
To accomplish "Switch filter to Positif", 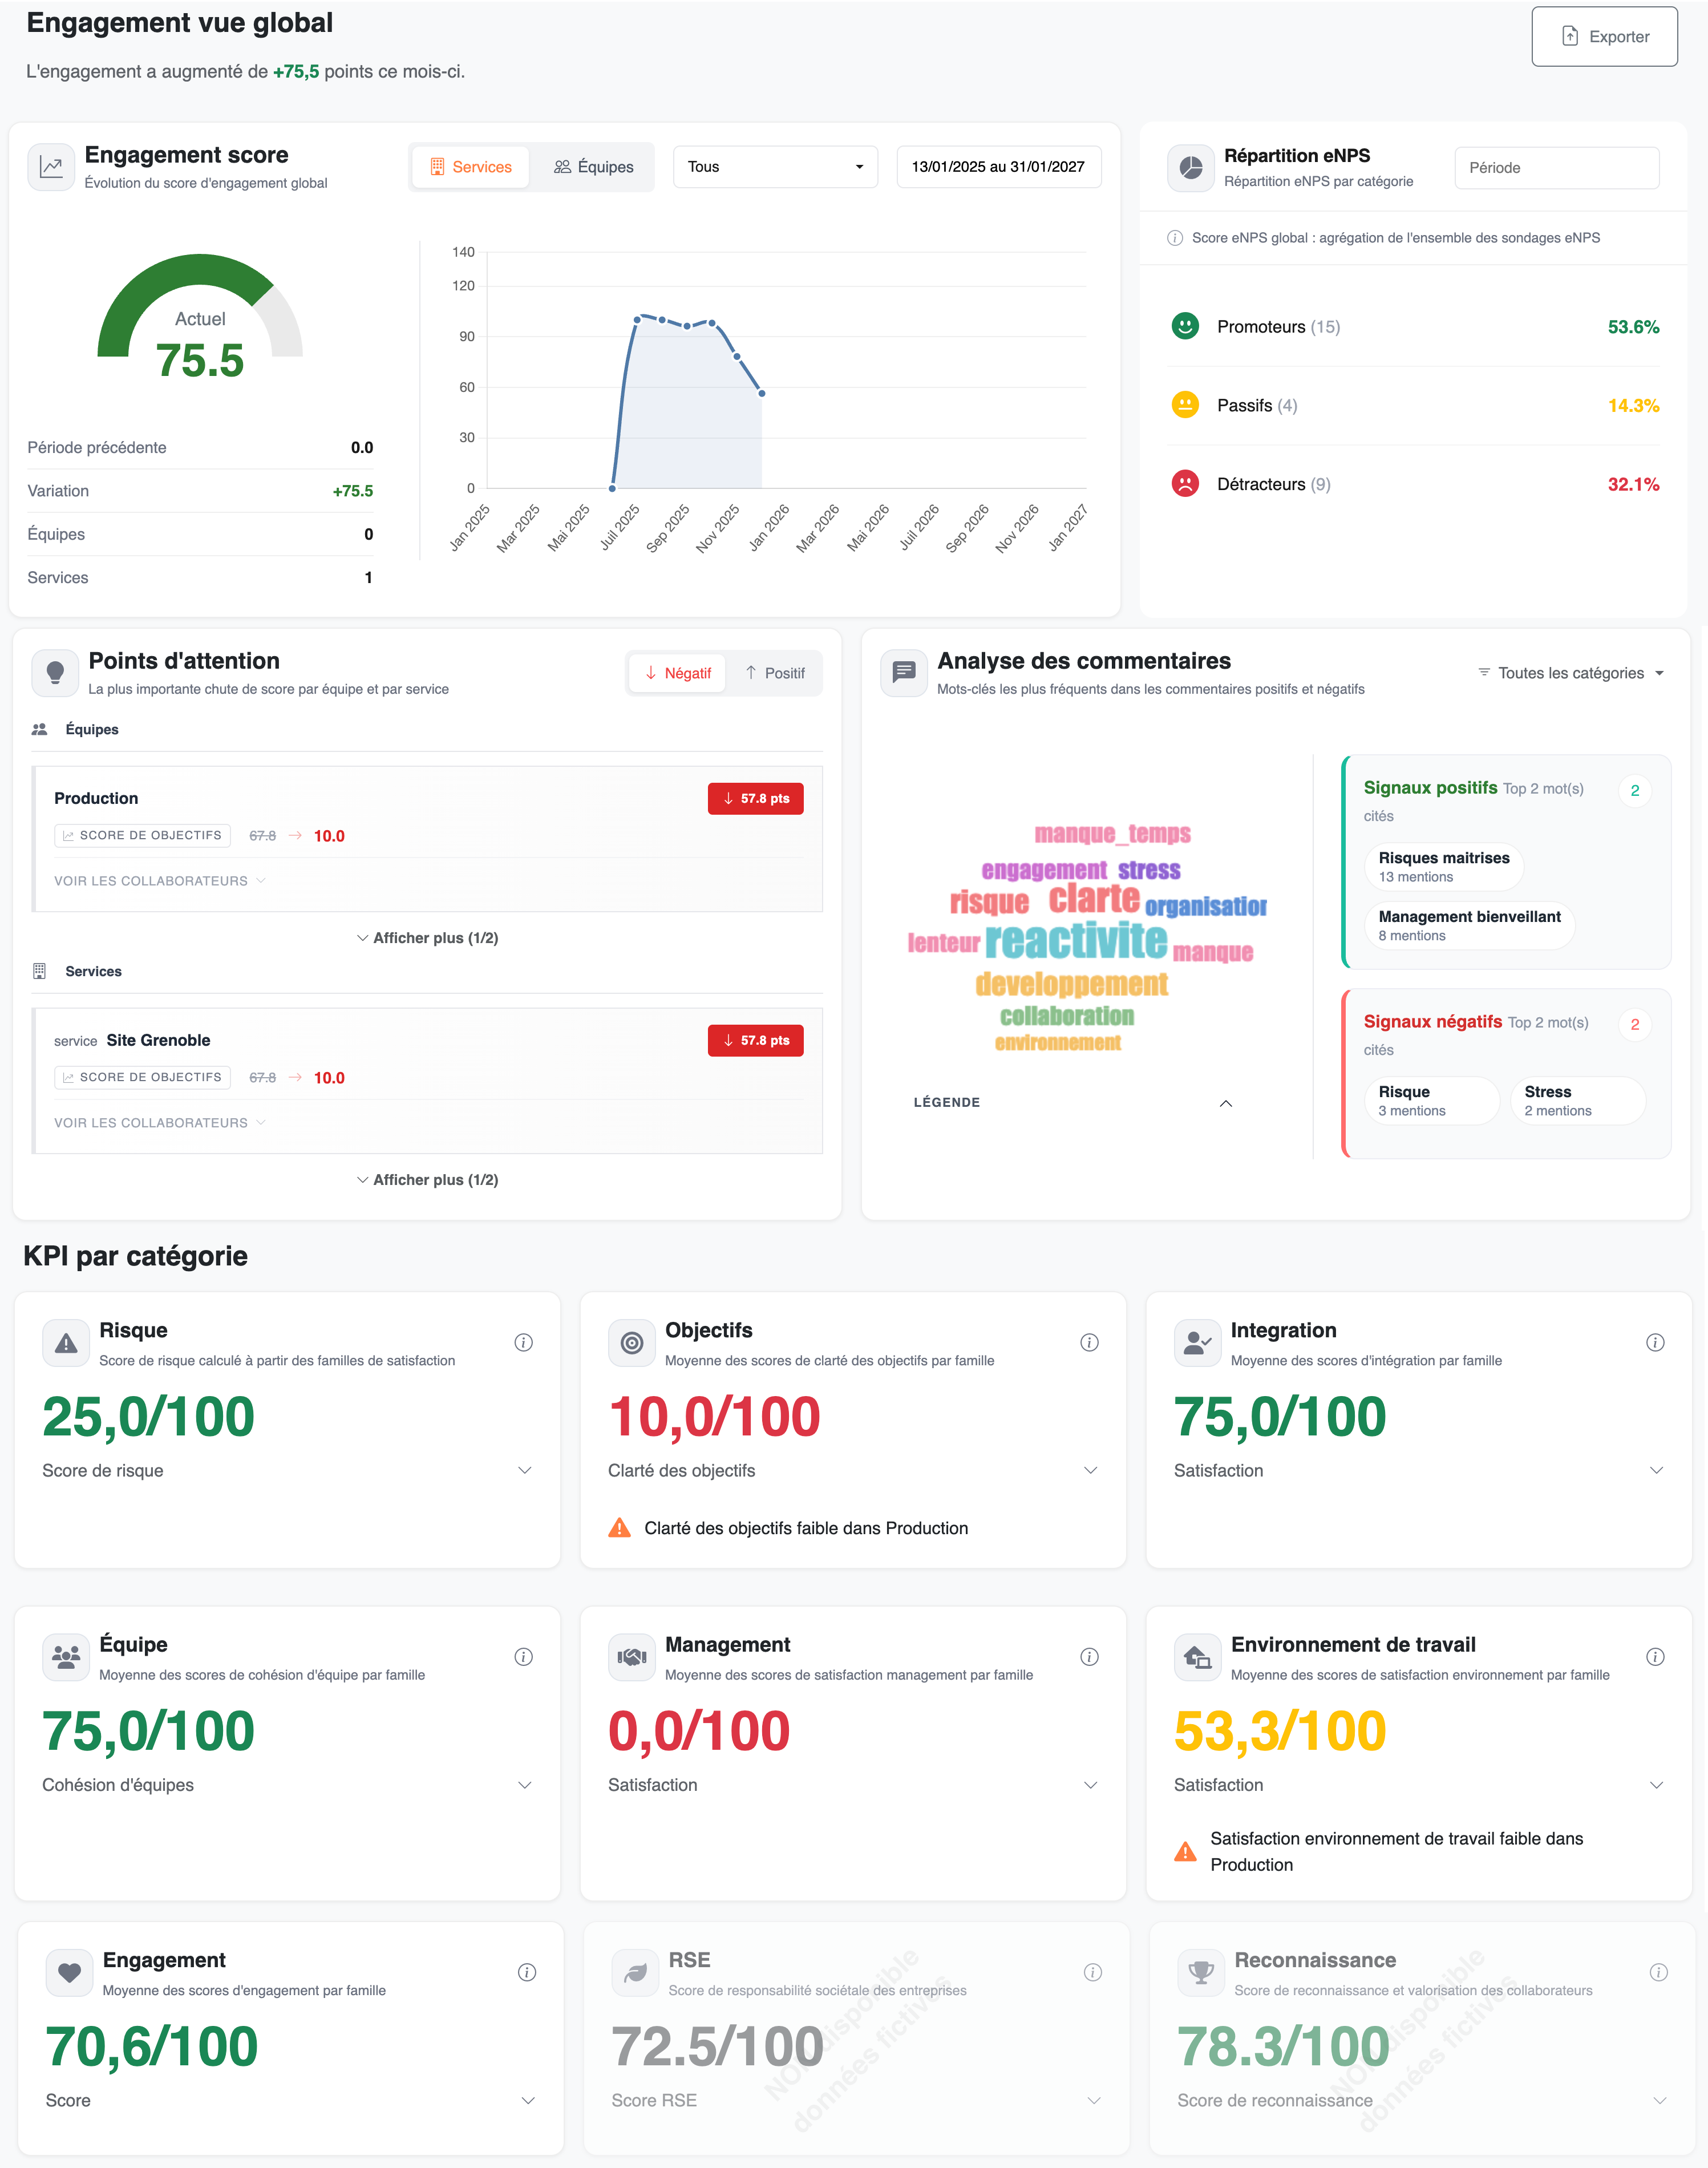I will pyautogui.click(x=775, y=673).
